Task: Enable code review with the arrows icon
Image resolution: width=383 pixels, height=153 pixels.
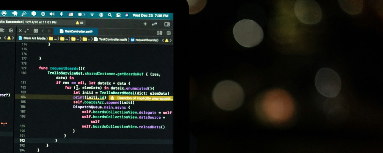Action: click(155, 24)
